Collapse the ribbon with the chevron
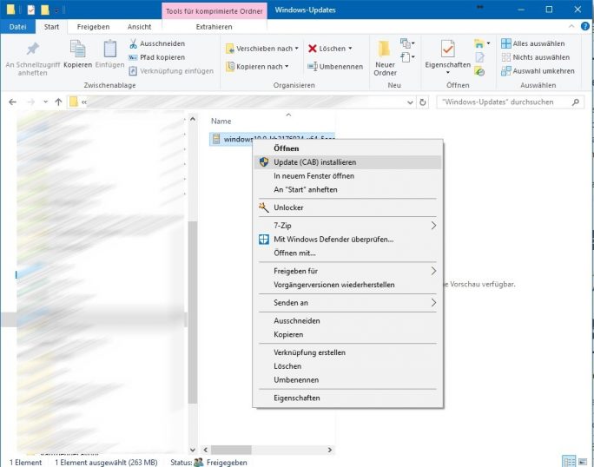Viewport: 594px width, 467px height. tap(571, 27)
